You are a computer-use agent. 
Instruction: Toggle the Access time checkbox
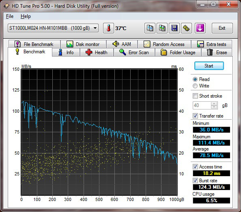tap(195, 167)
